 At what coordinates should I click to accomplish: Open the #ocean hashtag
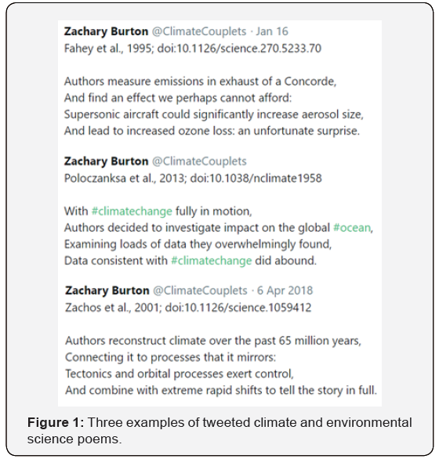pyautogui.click(x=352, y=228)
